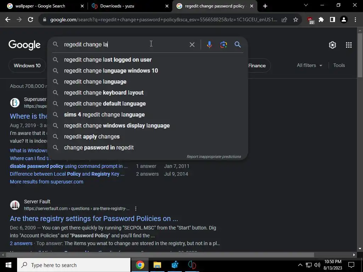Open 'Are there registry settings for Password Policies' result
The image size is (363, 272).
94,219
